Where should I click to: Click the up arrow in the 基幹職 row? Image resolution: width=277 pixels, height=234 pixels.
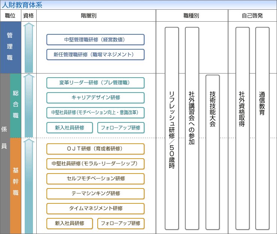29,185
